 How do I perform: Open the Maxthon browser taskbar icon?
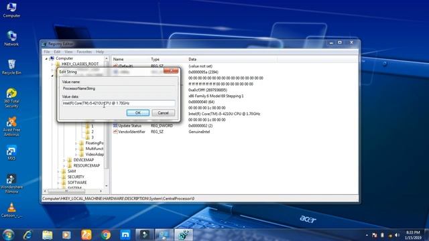click(125, 235)
